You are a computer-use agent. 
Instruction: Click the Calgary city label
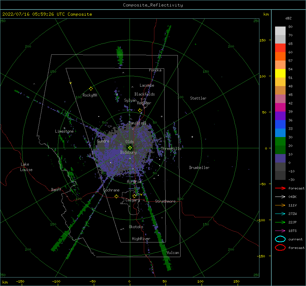coord(133,200)
